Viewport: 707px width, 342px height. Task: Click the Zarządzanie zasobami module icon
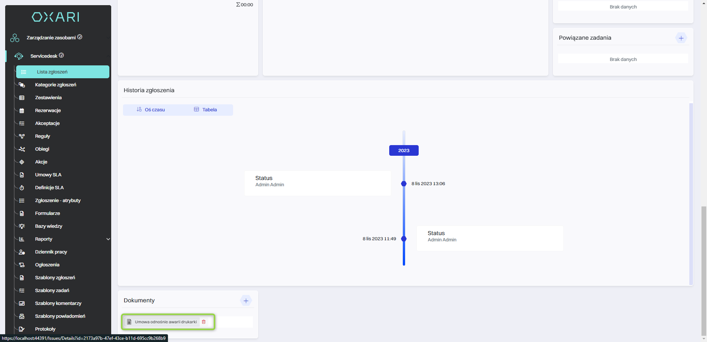15,38
